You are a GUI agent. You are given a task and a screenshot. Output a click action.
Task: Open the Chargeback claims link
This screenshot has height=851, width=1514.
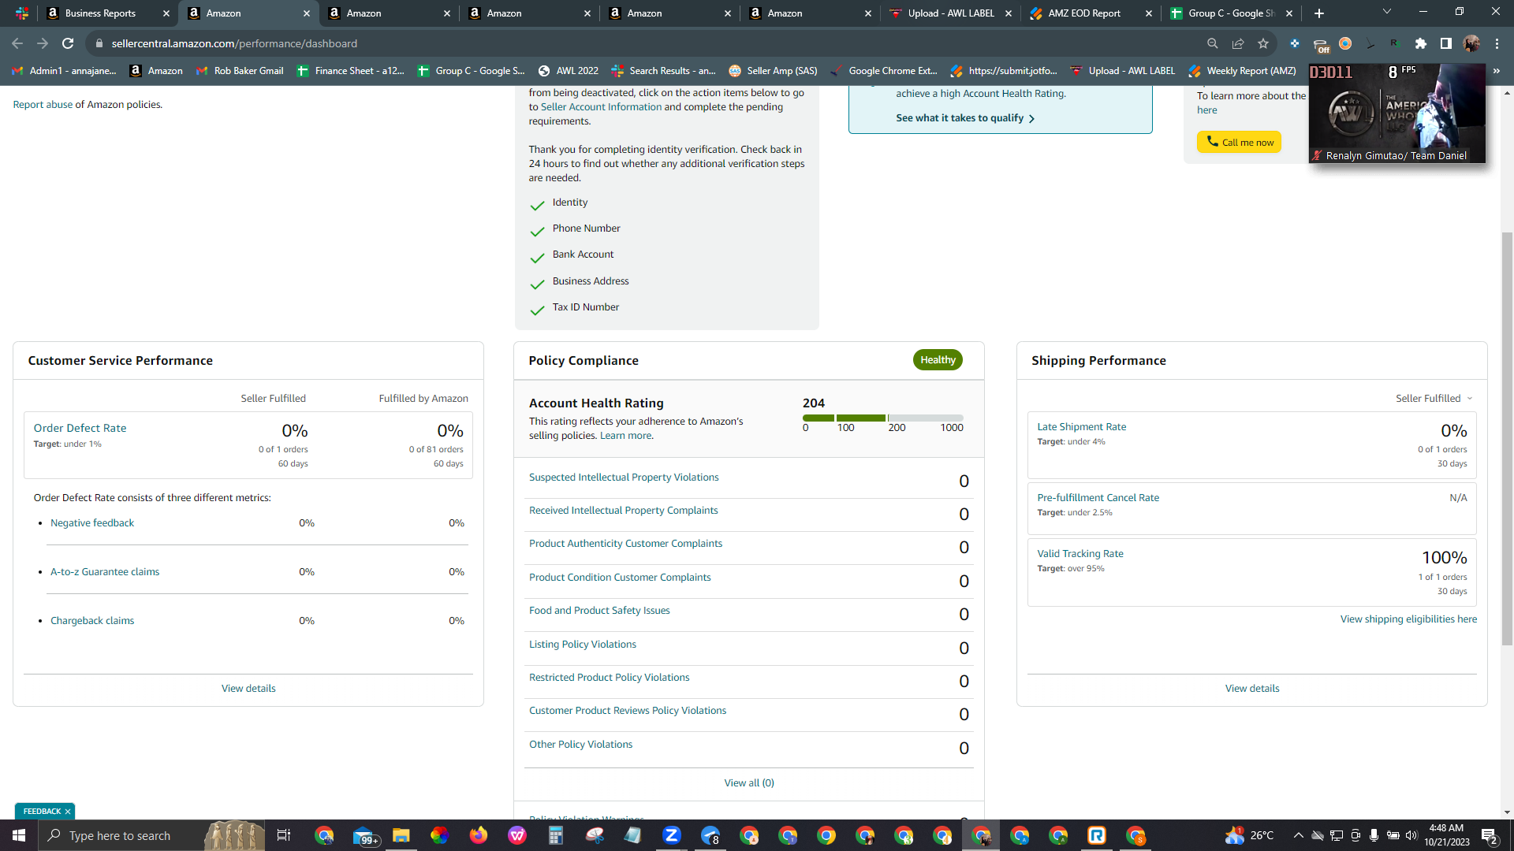point(92,621)
